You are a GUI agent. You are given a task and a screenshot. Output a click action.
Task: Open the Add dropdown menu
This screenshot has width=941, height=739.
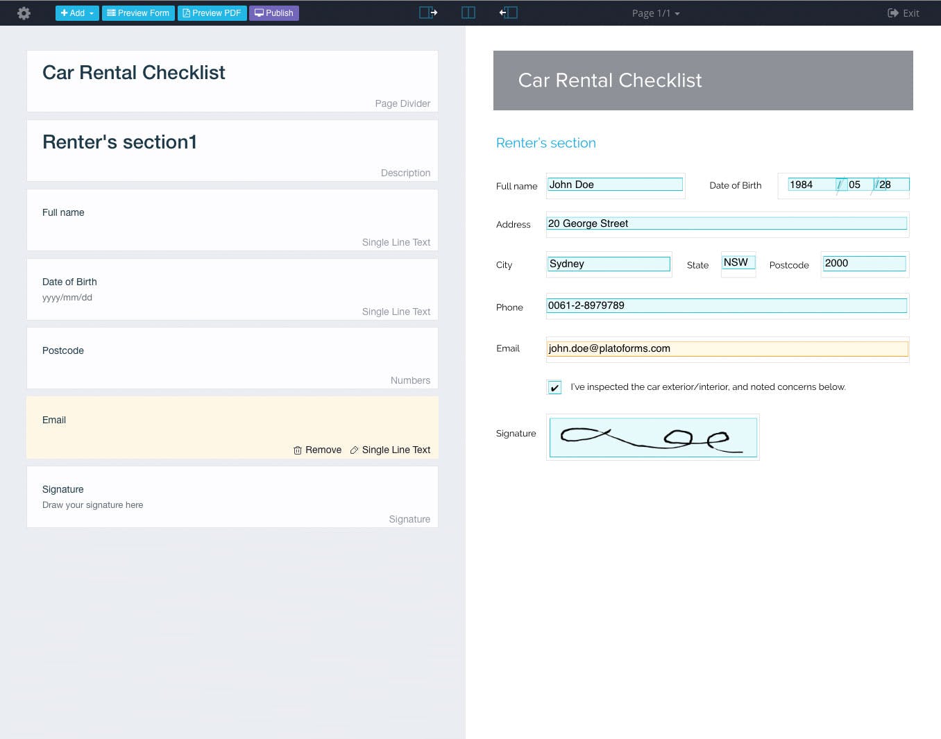click(77, 13)
